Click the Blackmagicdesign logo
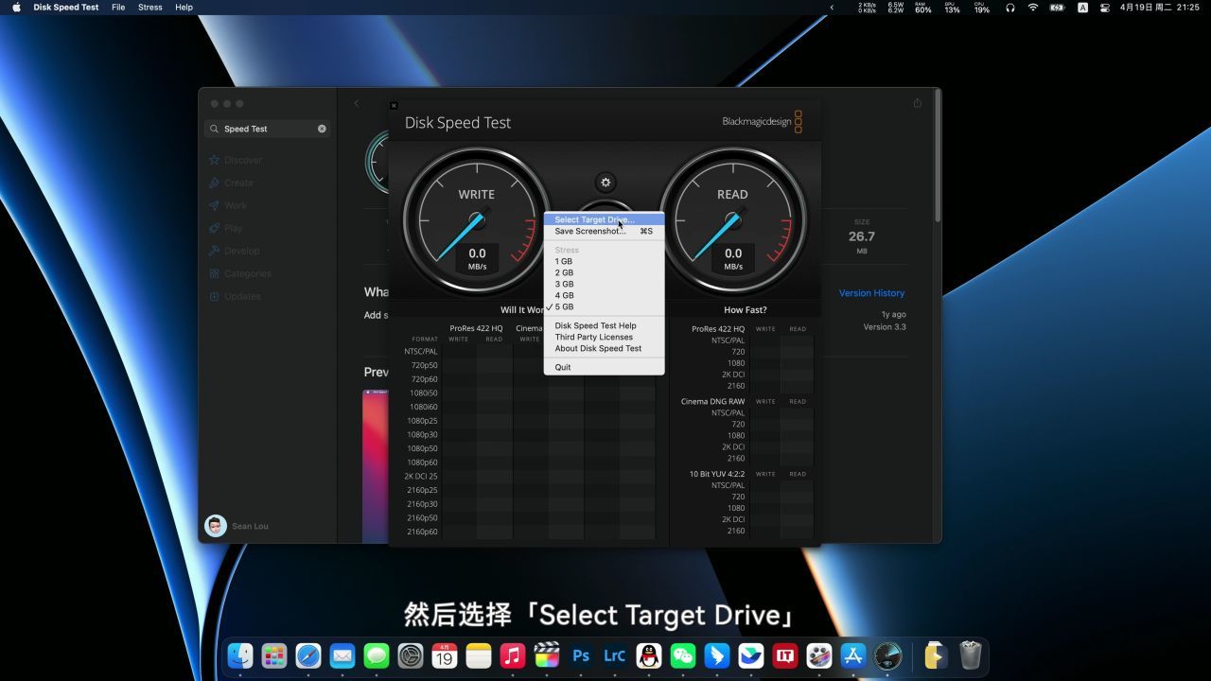The width and height of the screenshot is (1211, 681). [x=762, y=122]
